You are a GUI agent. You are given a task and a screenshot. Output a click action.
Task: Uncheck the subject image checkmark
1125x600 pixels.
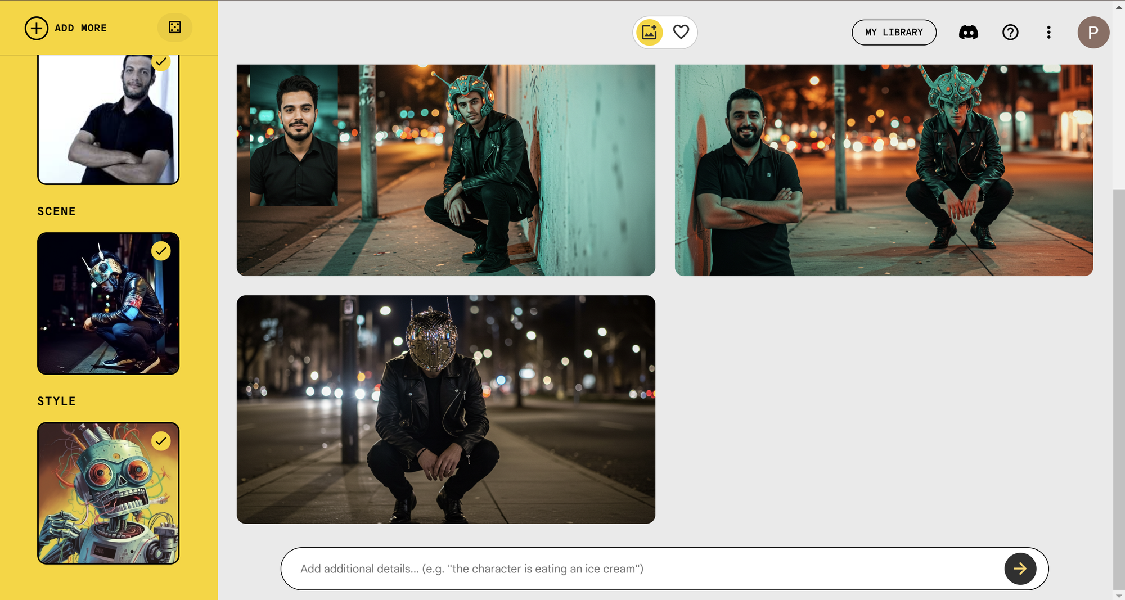[x=161, y=61]
